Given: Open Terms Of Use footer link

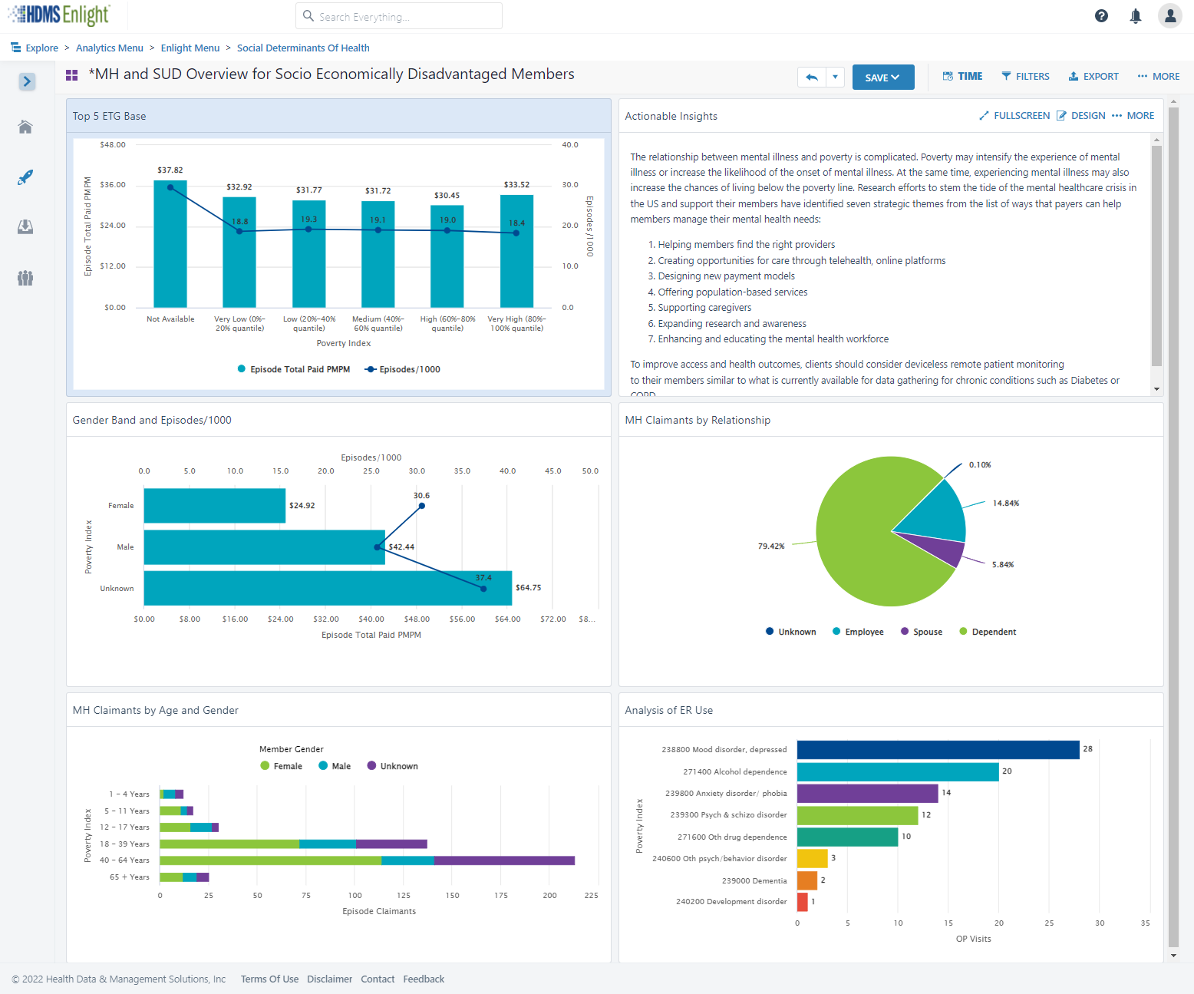Looking at the screenshot, I should coord(269,979).
